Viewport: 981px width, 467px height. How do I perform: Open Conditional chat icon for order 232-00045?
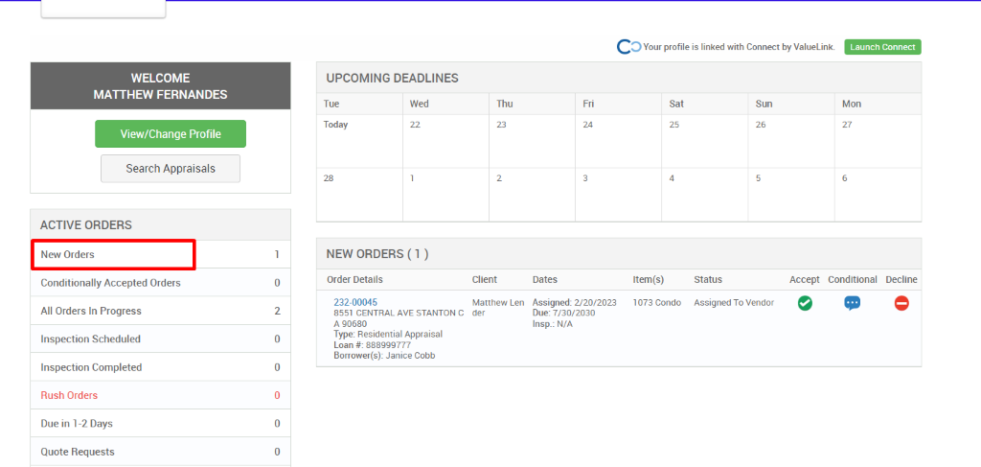[852, 304]
